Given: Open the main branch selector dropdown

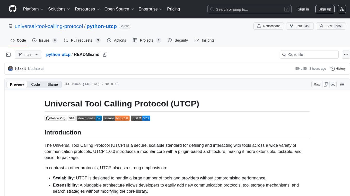Looking at the screenshot, I should tap(28, 55).
